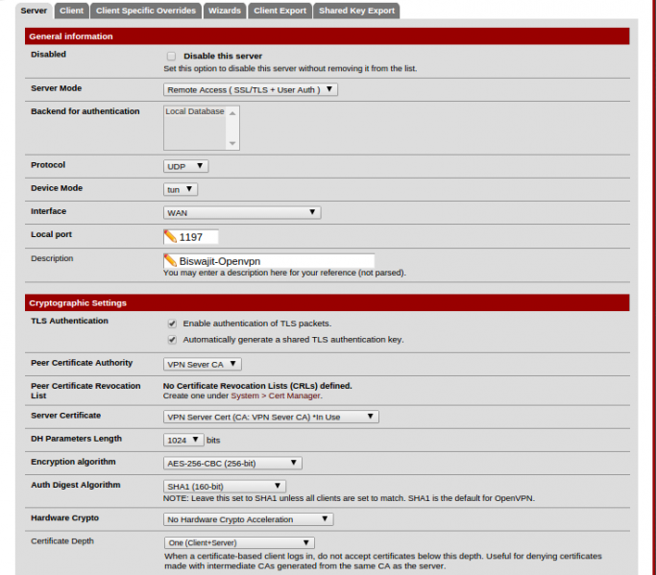Screen dimensions: 656x575
Task: Open the Shared Key Export tab
Action: 356,11
